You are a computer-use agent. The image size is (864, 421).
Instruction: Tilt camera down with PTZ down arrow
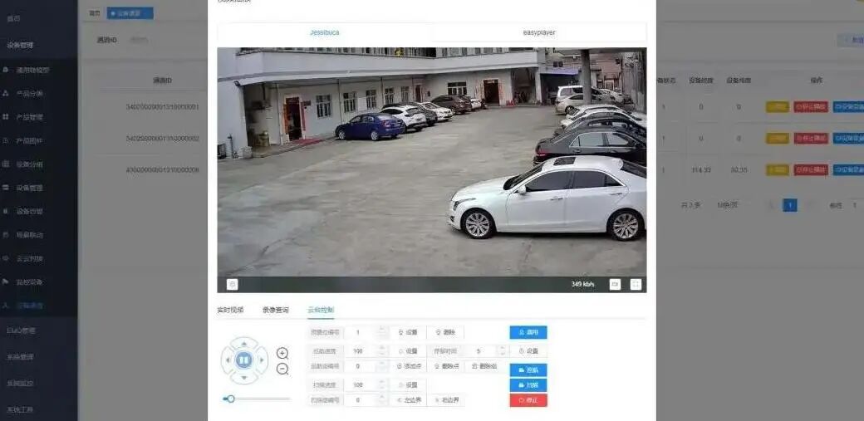[244, 378]
